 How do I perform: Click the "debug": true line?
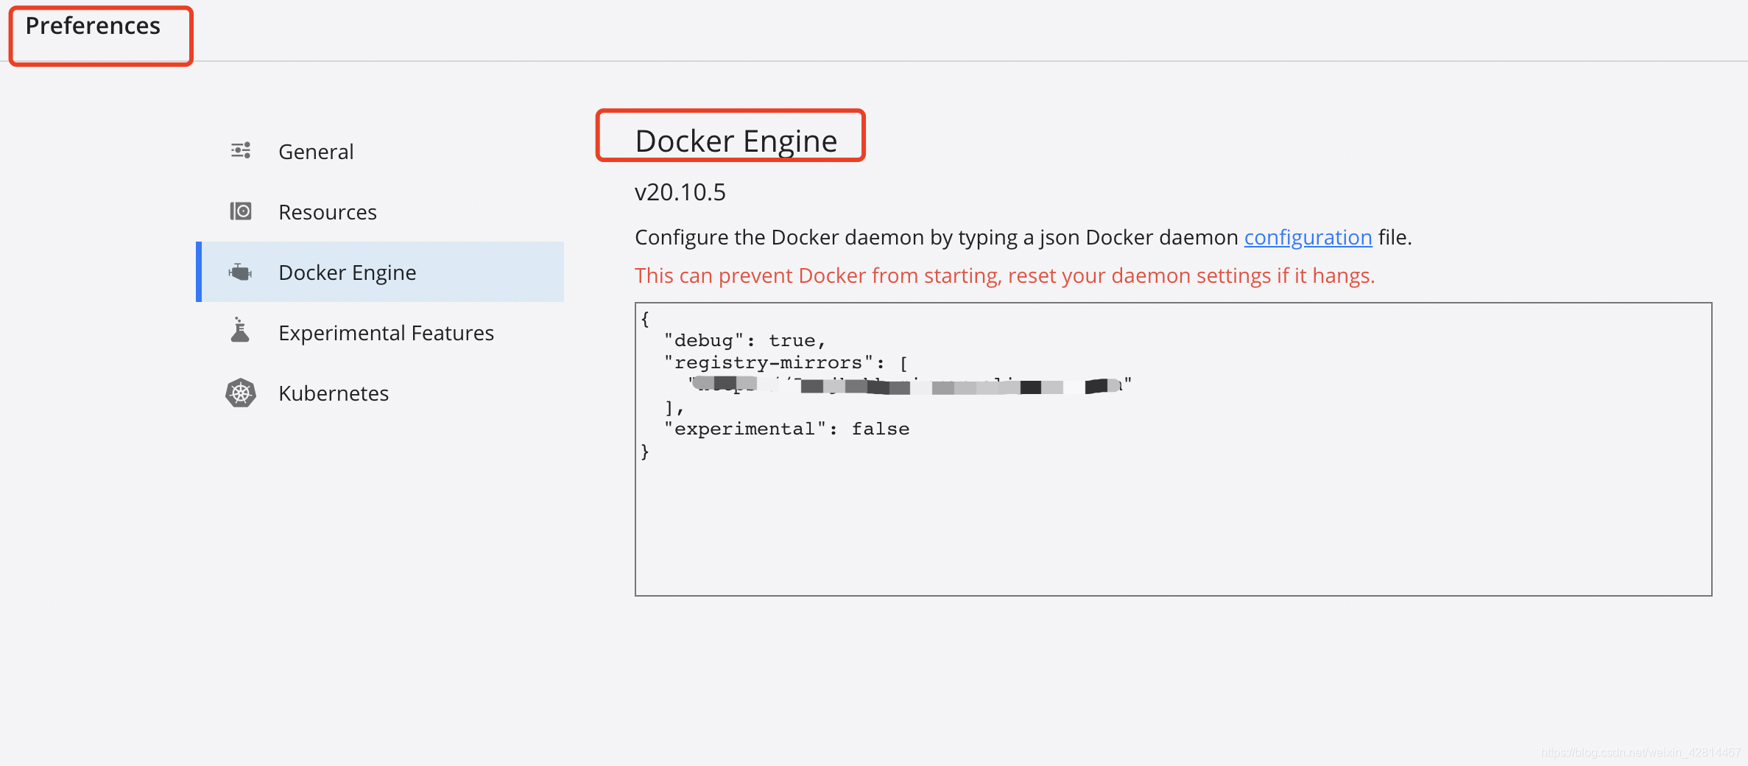pyautogui.click(x=744, y=340)
